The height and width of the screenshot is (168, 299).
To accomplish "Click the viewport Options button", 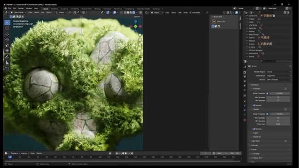I will [137, 17].
